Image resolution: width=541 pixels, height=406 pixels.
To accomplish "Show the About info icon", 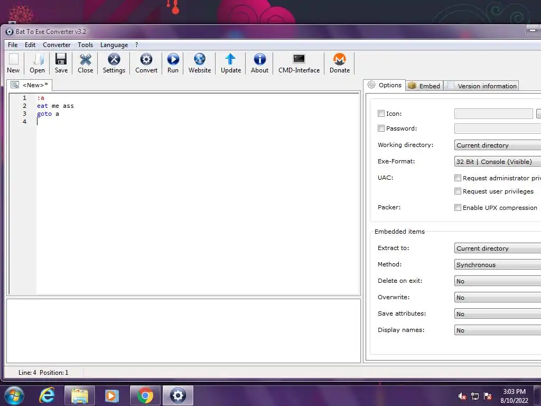I will coord(259,63).
